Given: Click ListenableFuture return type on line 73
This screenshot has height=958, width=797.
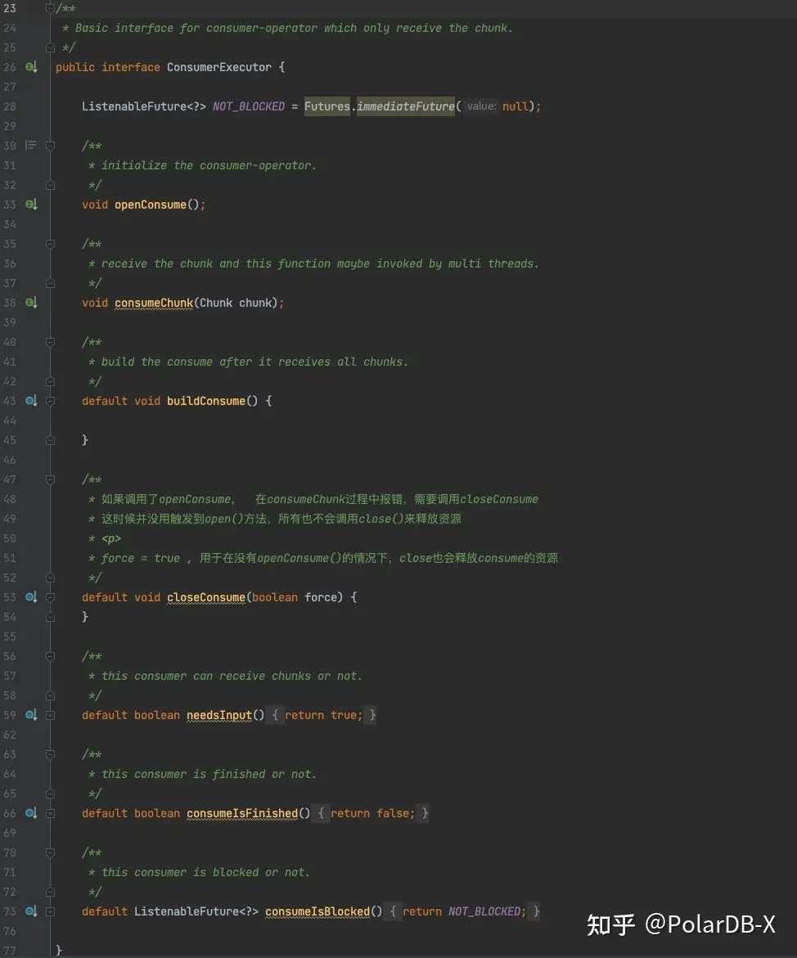Looking at the screenshot, I should [196, 911].
